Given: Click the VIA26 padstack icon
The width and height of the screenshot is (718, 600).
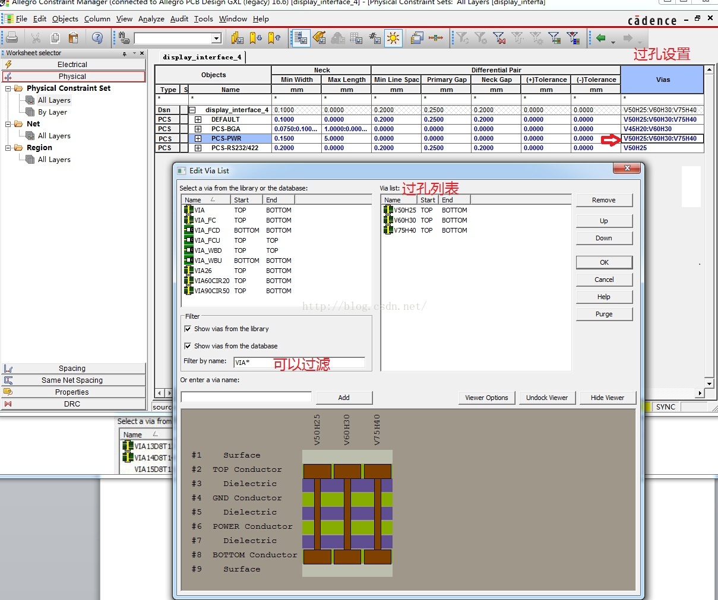Looking at the screenshot, I should pos(189,271).
